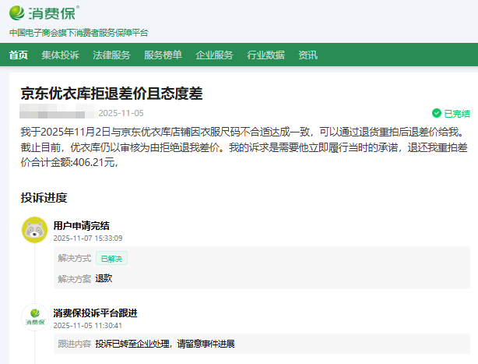Click the green 已完结 checkmark icon
Image resolution: width=478 pixels, height=364 pixels.
click(437, 113)
